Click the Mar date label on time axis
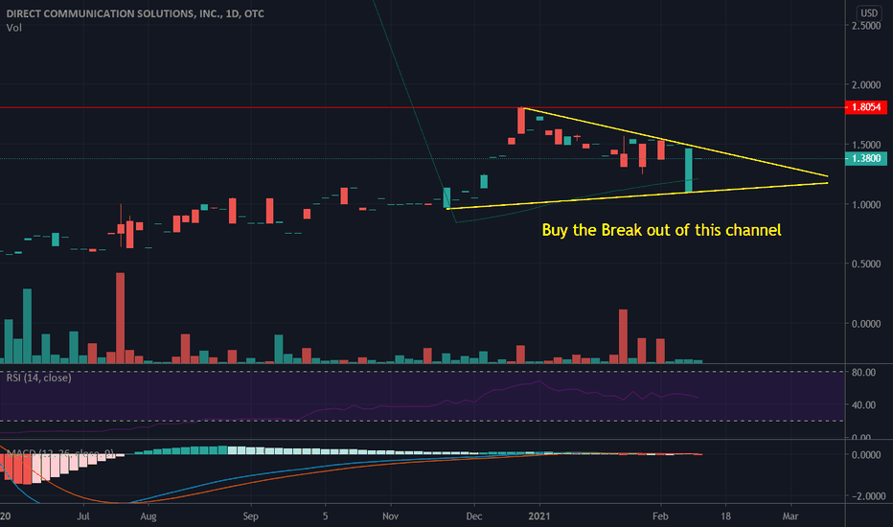This screenshot has height=527, width=893. pyautogui.click(x=790, y=516)
